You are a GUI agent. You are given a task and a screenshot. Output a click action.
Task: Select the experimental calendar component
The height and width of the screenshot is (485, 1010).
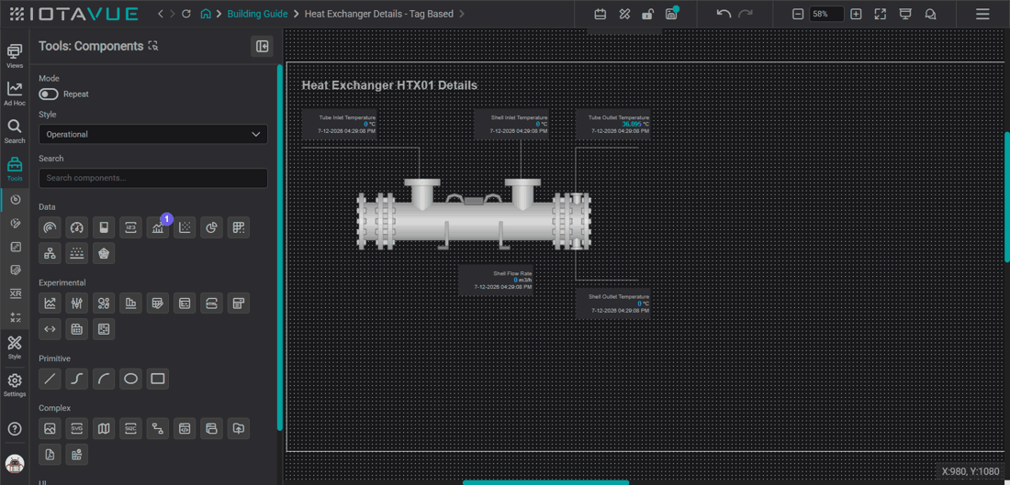click(76, 329)
